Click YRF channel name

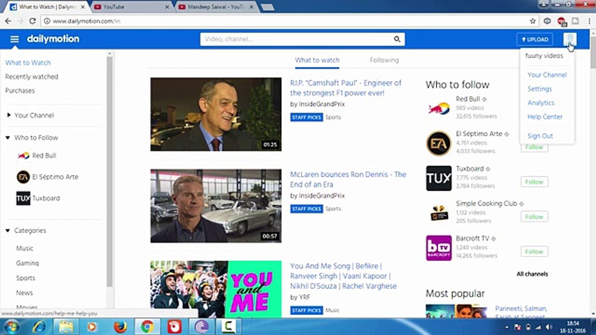point(304,297)
